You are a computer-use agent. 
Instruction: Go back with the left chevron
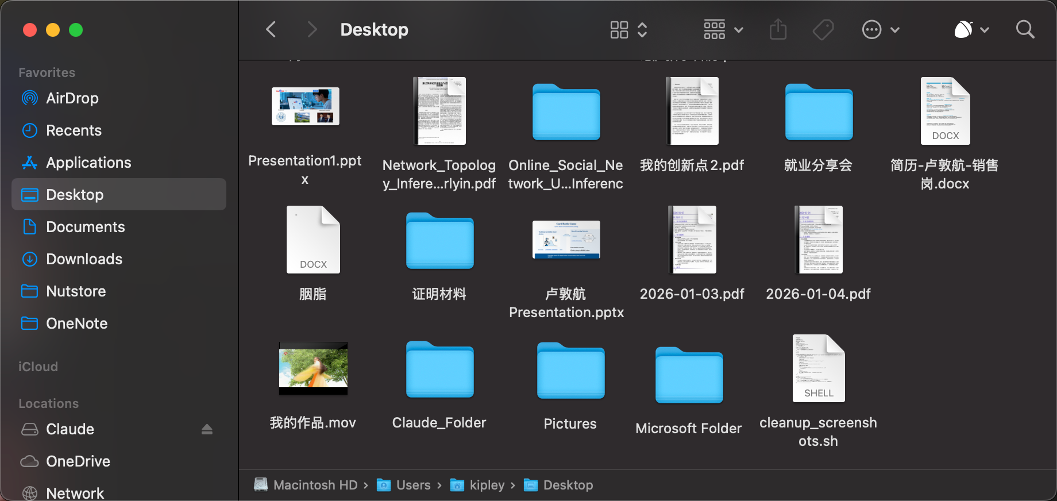[x=271, y=29]
